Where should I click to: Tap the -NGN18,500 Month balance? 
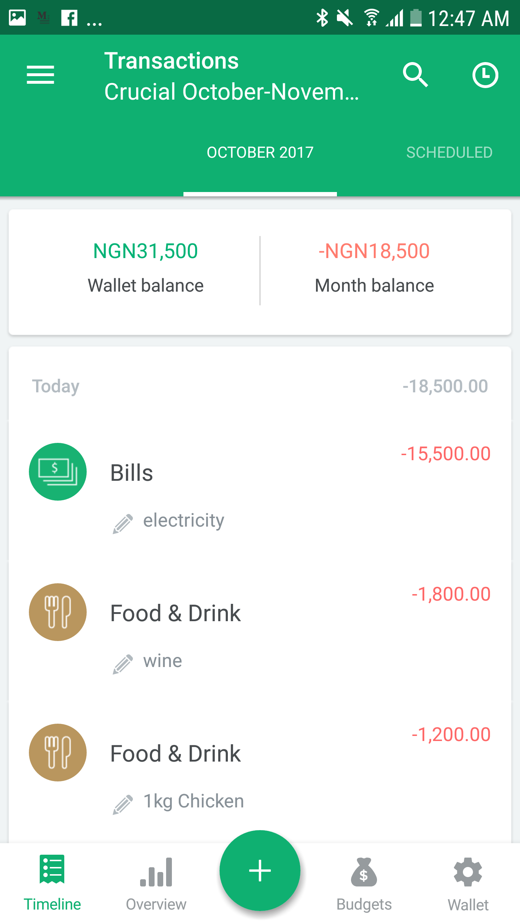tap(374, 268)
